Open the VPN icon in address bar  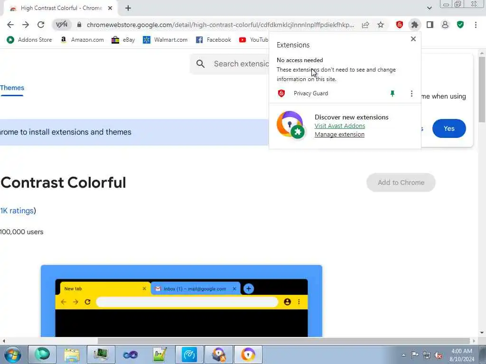click(61, 25)
